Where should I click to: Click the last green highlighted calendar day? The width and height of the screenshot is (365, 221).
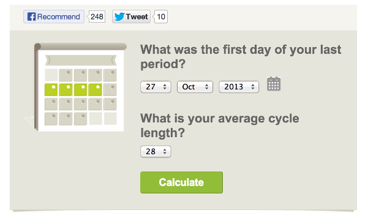point(95,89)
